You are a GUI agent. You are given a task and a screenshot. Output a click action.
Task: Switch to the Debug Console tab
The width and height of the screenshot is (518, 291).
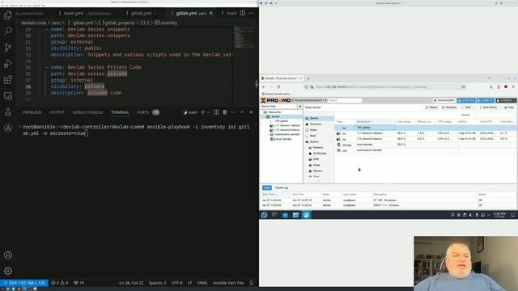pyautogui.click(x=87, y=112)
